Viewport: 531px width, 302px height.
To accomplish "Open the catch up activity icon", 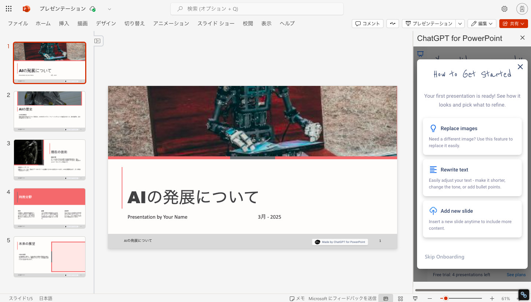I will point(393,24).
